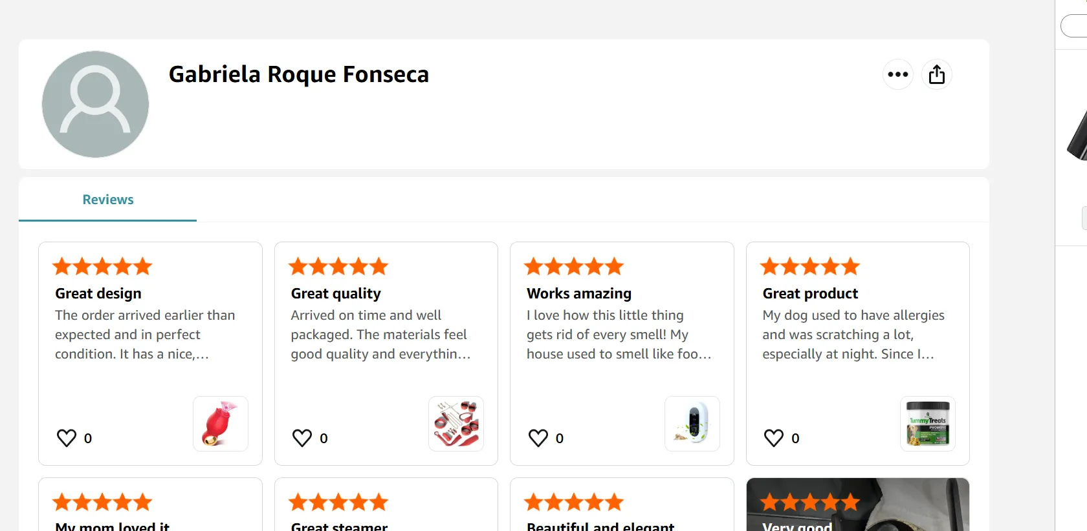Open the red rose product thumbnail
Image resolution: width=1087 pixels, height=531 pixels.
221,424
